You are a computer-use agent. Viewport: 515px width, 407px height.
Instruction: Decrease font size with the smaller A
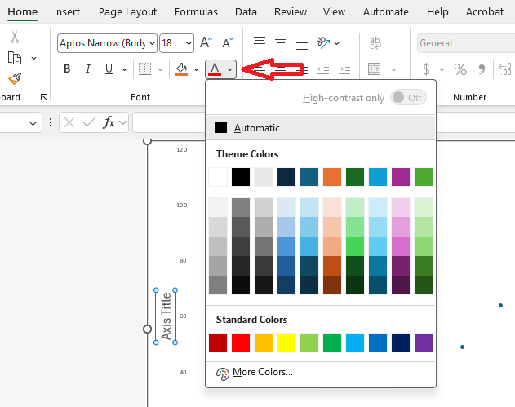coord(228,42)
